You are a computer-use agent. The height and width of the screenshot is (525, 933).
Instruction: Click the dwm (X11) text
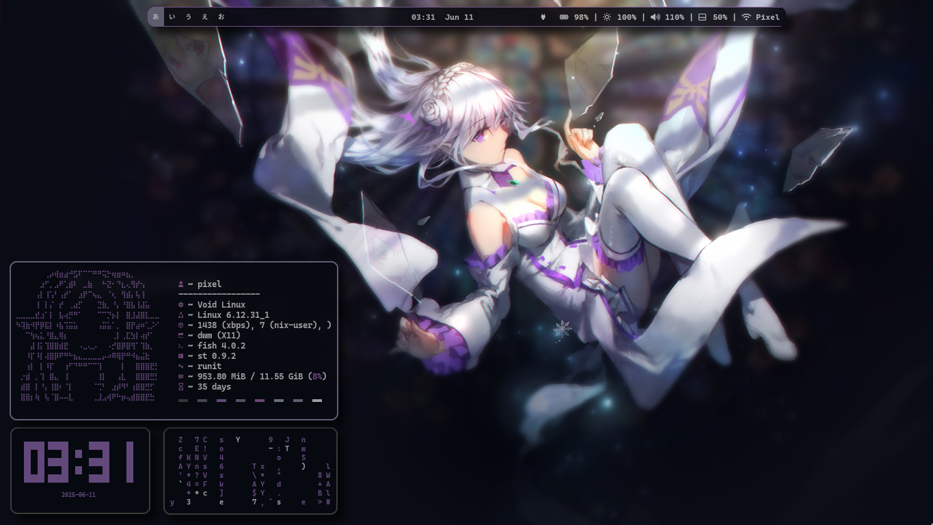(219, 336)
